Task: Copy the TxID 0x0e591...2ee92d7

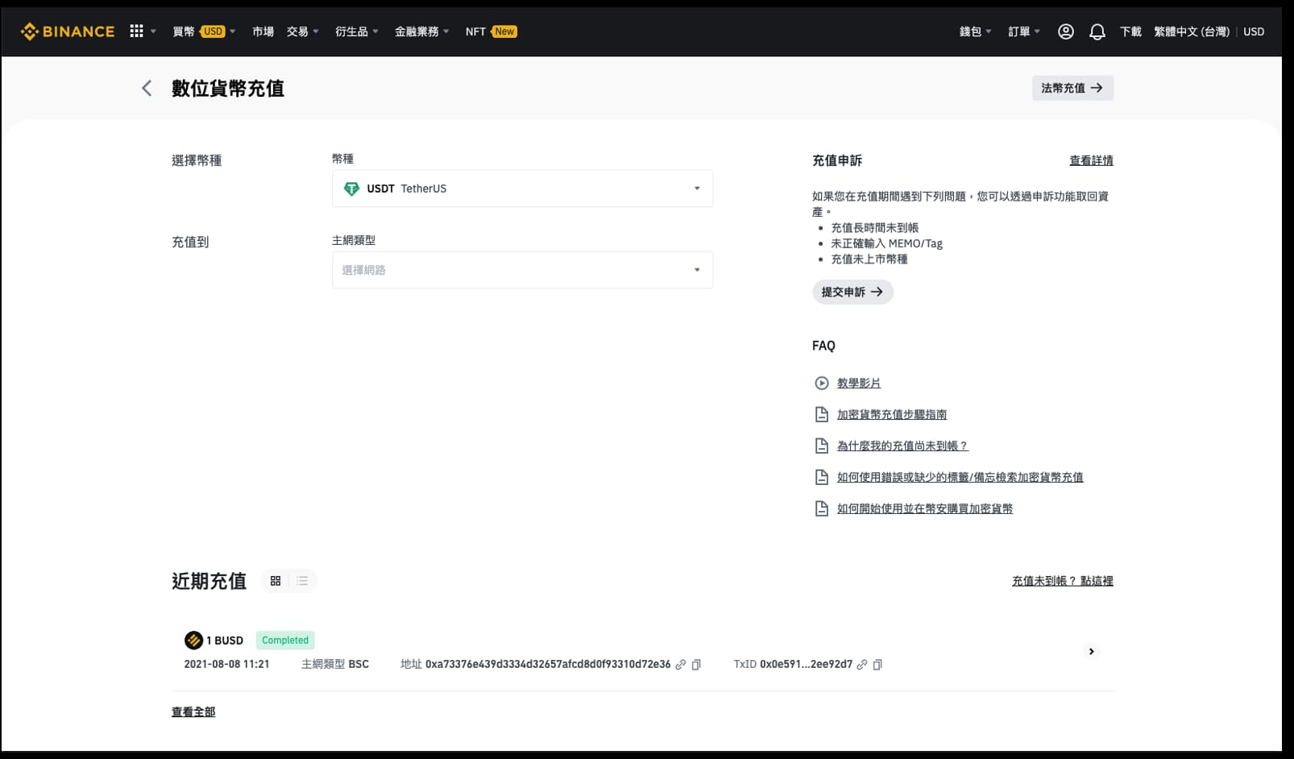Action: (877, 664)
